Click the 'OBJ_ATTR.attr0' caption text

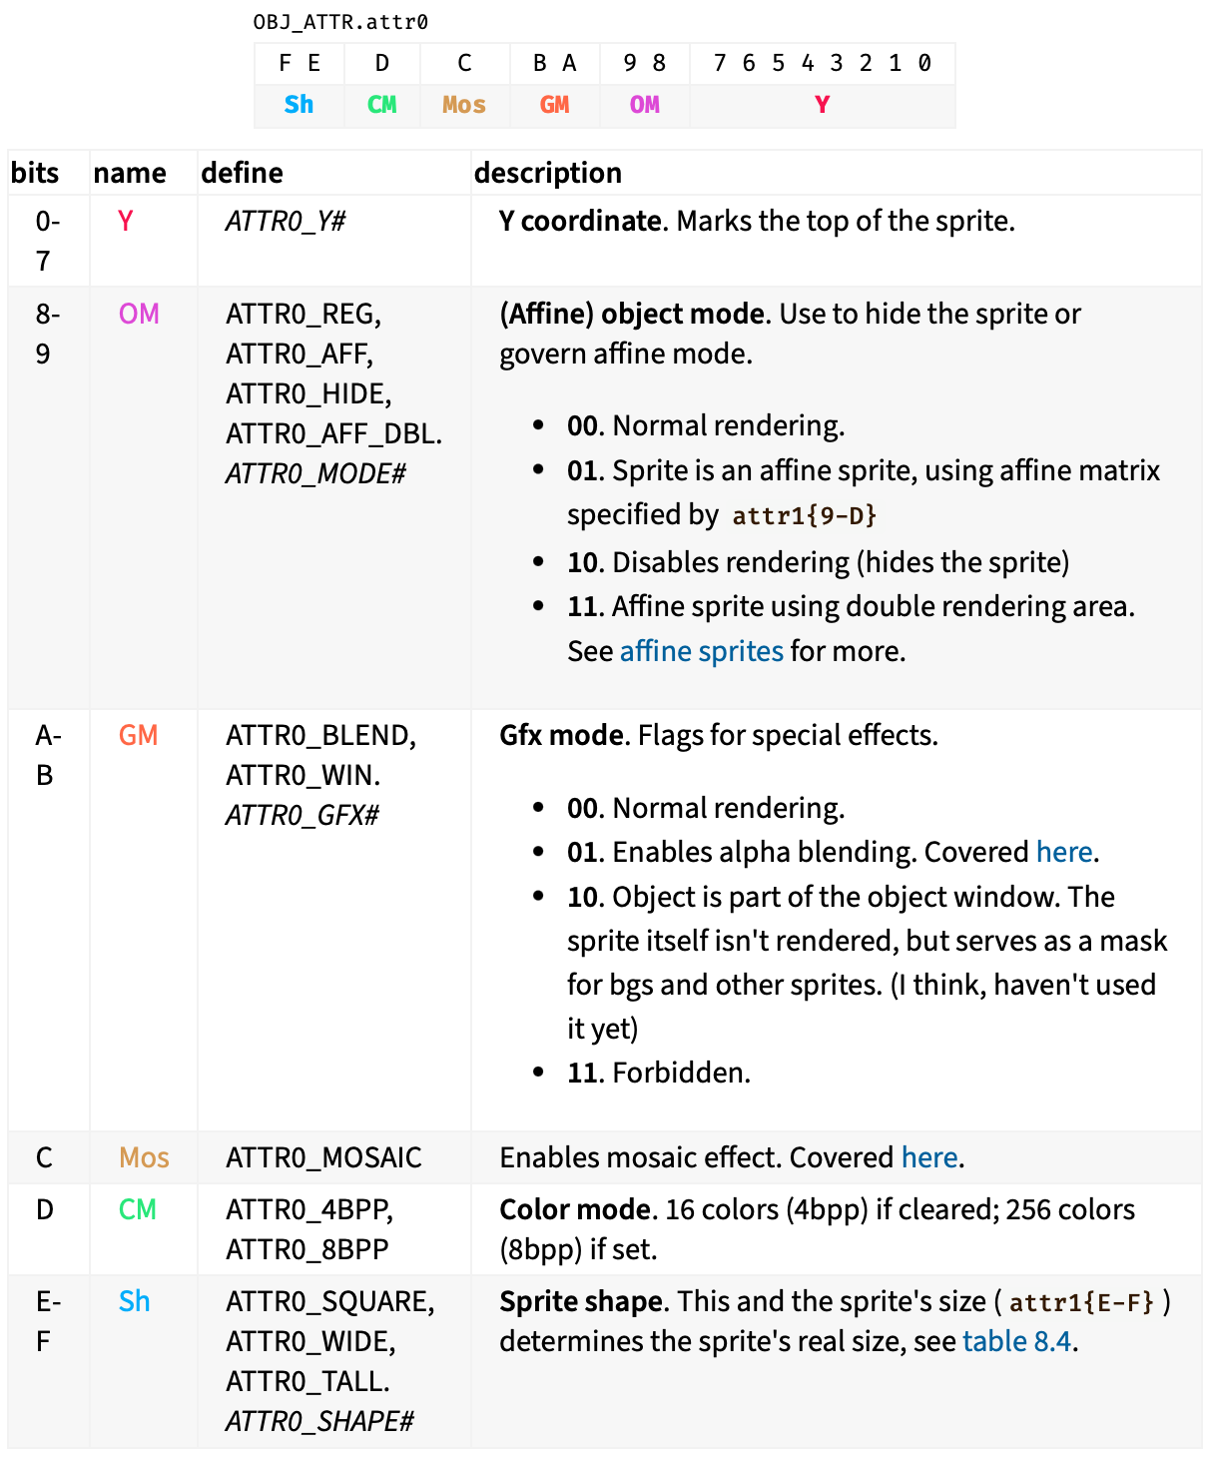(x=340, y=22)
